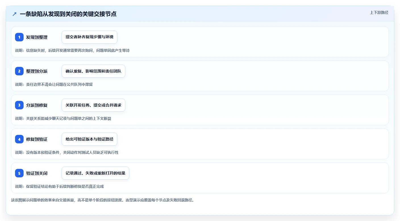Click the note starting 说明：没有版本和验证条件
The image size is (400, 221).
coord(67,152)
